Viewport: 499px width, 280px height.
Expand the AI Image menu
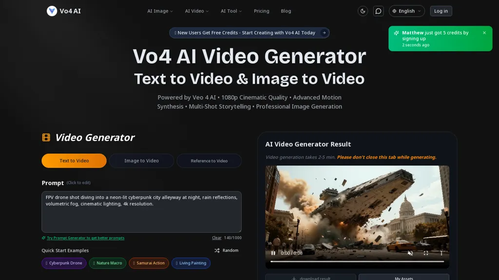[160, 11]
